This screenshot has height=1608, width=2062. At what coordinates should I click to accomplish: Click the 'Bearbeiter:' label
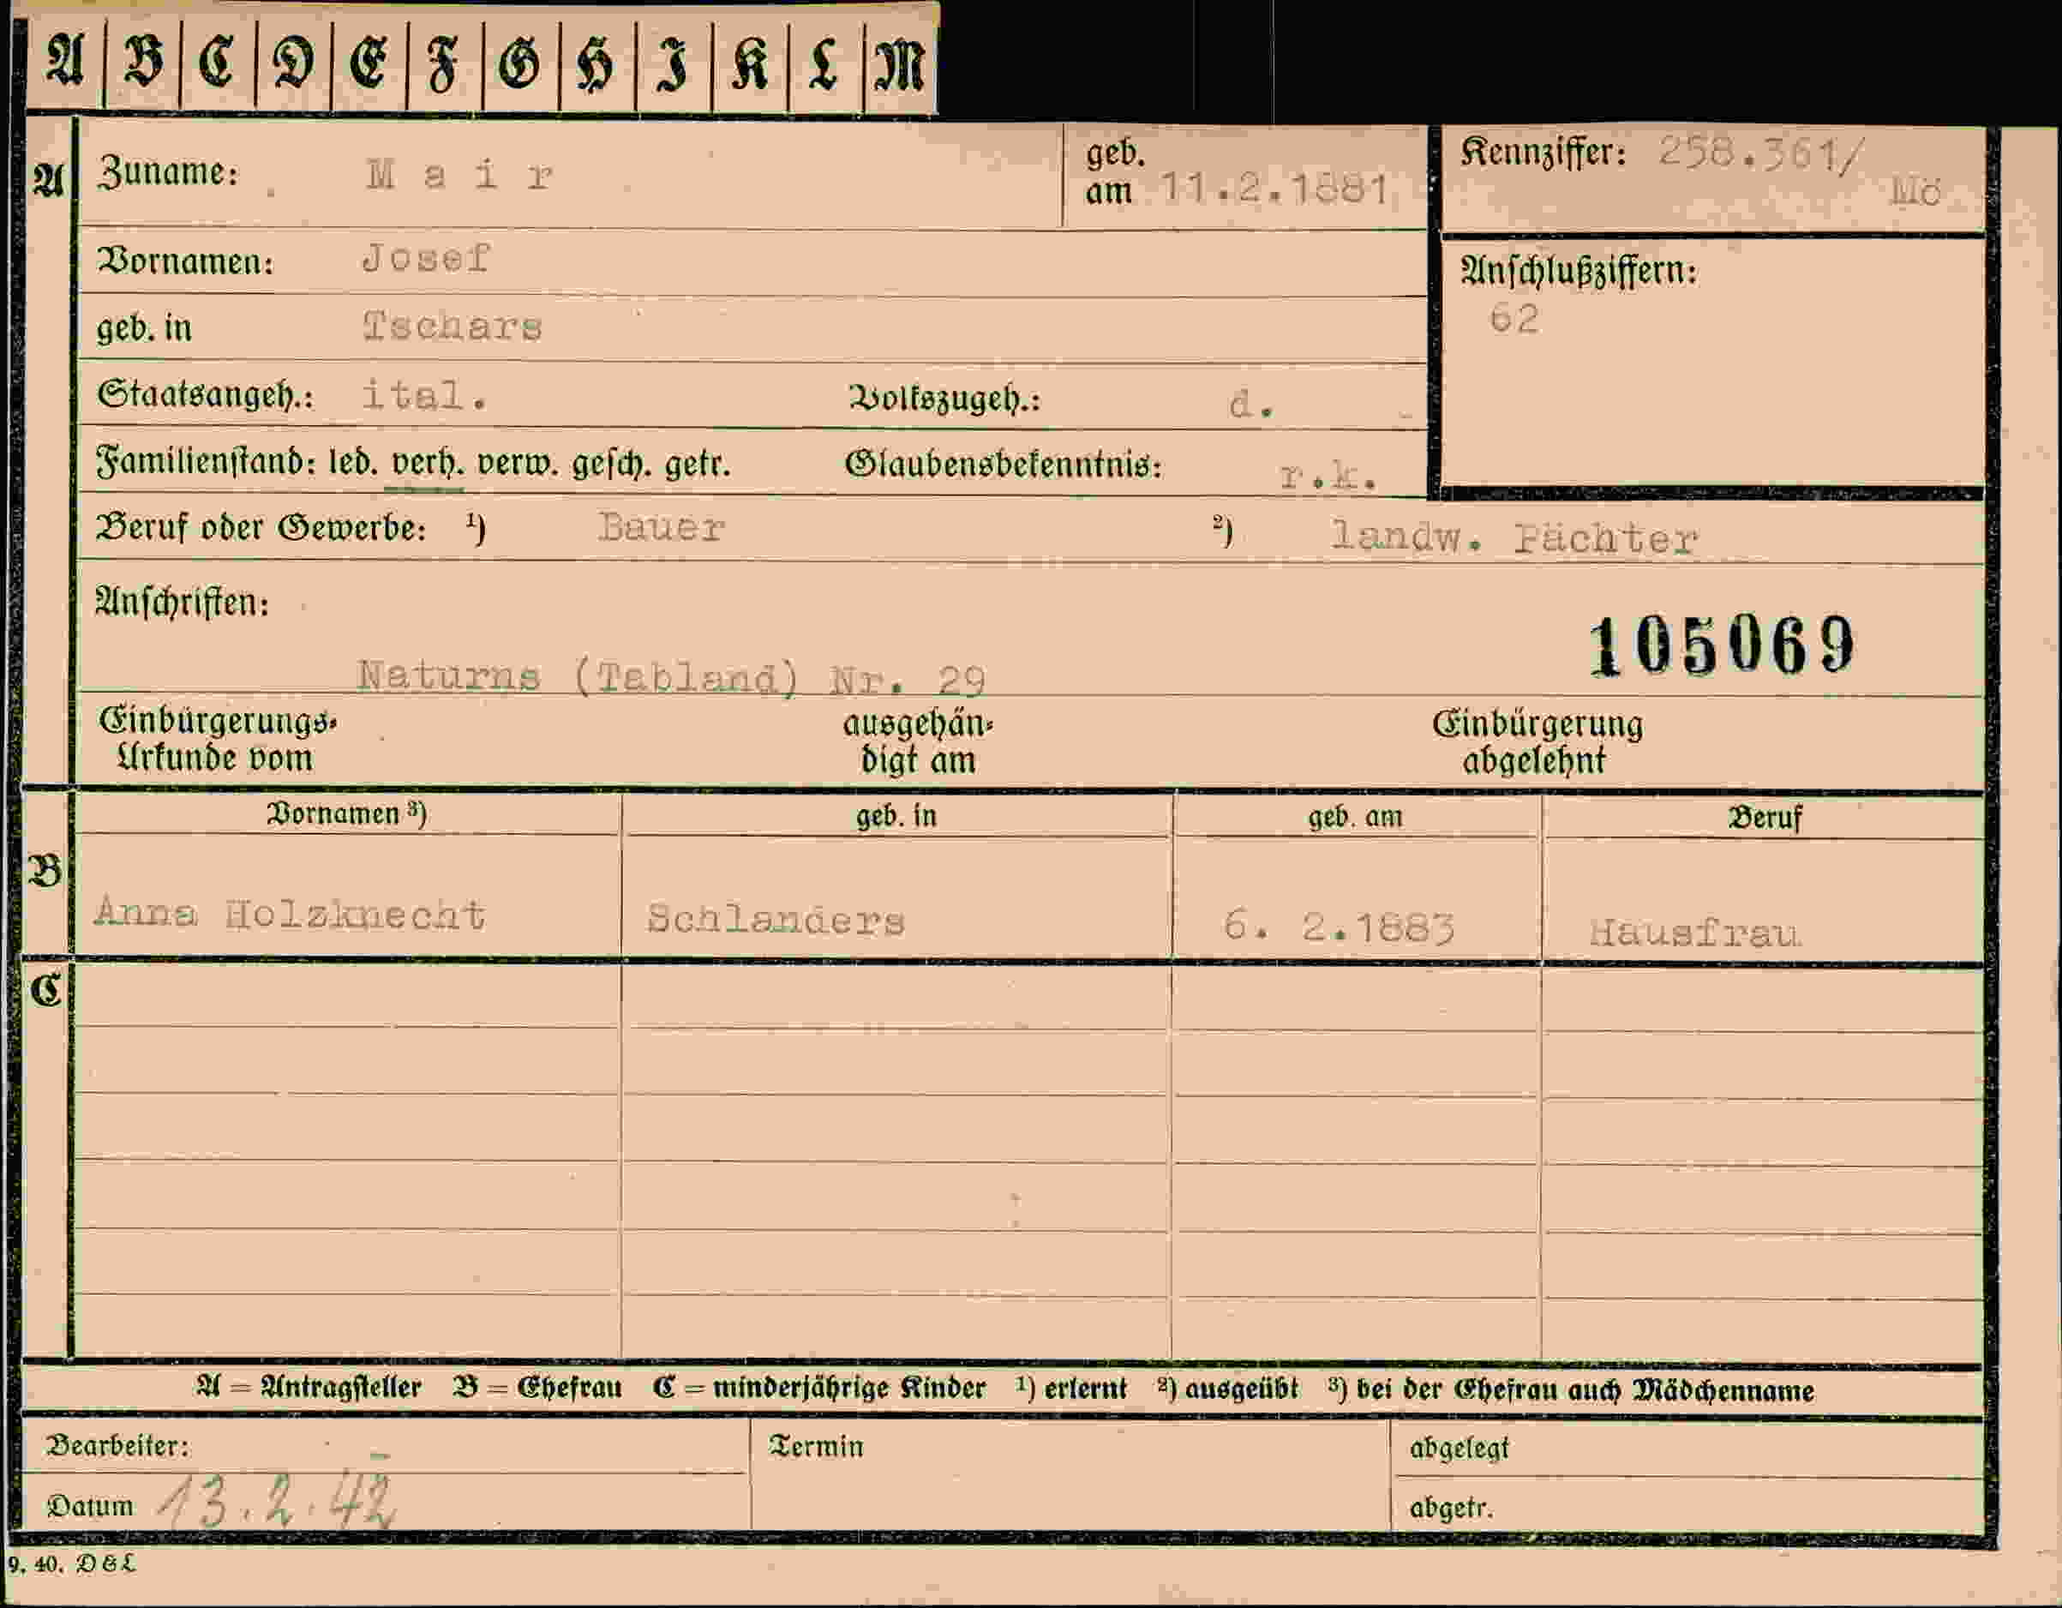pos(118,1446)
